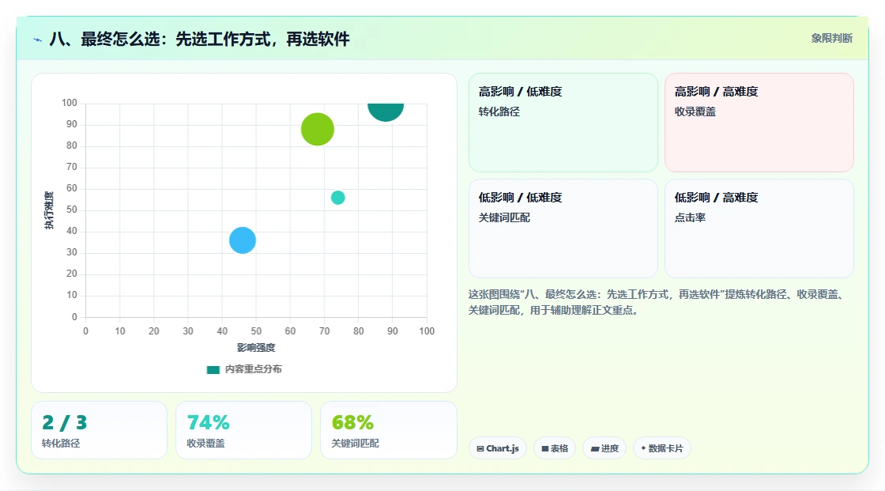Select the dark teal bubble at top
Screen dimensions: 885x491
[x=386, y=111]
